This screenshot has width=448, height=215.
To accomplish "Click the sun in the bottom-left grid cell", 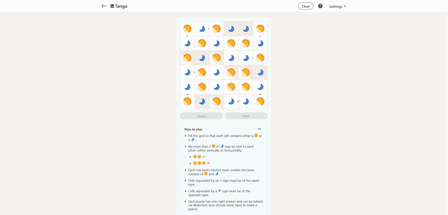I will tap(187, 102).
